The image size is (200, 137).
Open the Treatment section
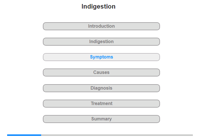pos(101,104)
